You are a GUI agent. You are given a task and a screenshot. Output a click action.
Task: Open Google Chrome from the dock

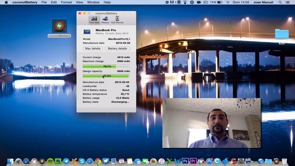98,161
